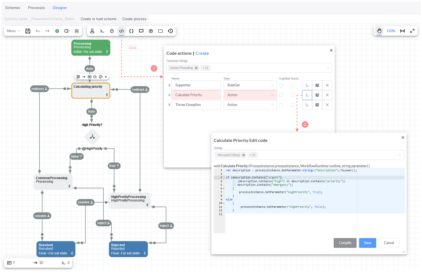Collapse code fold at line 10

click(x=224, y=203)
